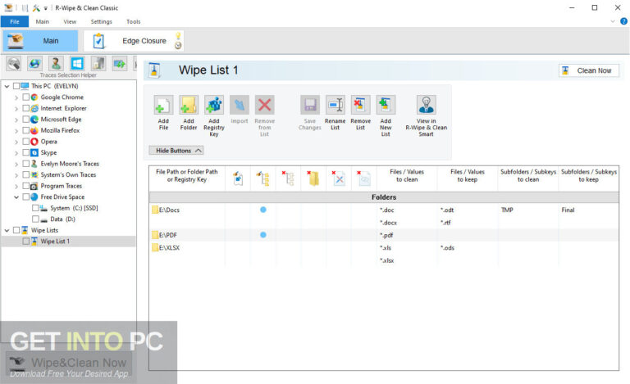Open the Settings menu
630x384 pixels.
[x=101, y=21]
